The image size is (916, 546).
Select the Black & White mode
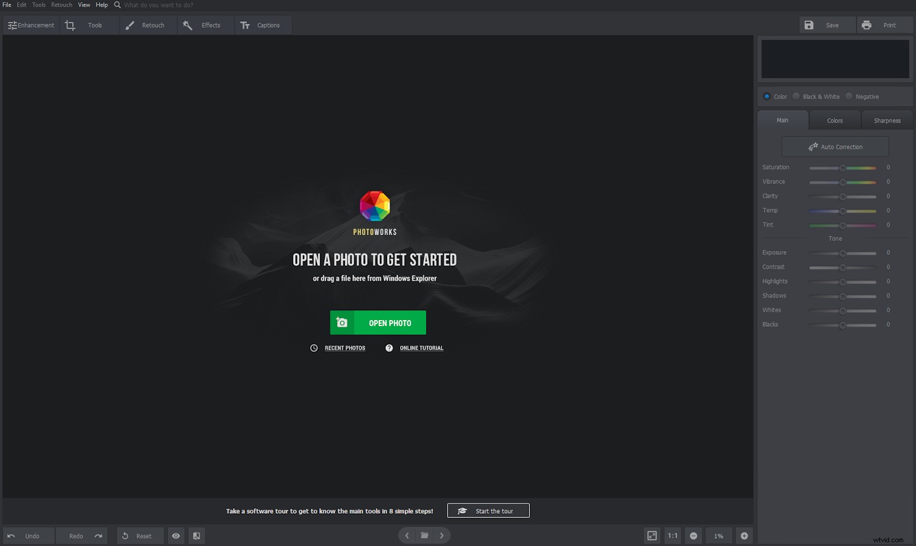tap(796, 96)
